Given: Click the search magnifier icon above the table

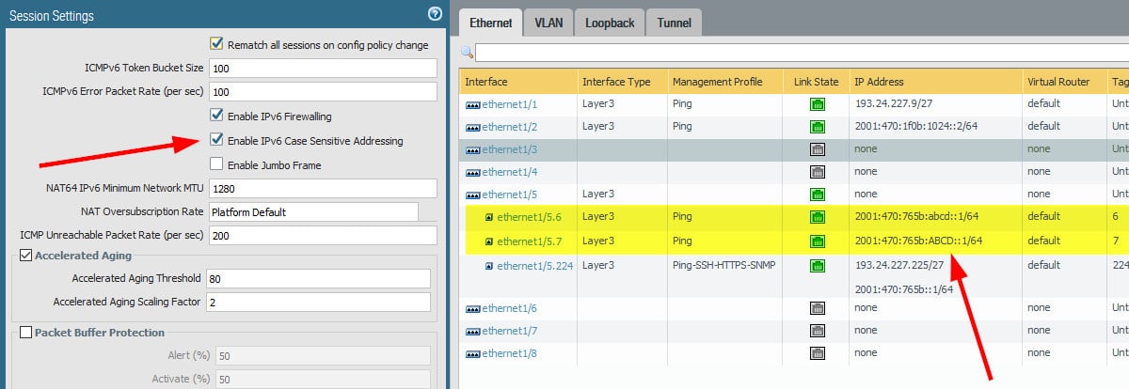Looking at the screenshot, I should click(468, 52).
